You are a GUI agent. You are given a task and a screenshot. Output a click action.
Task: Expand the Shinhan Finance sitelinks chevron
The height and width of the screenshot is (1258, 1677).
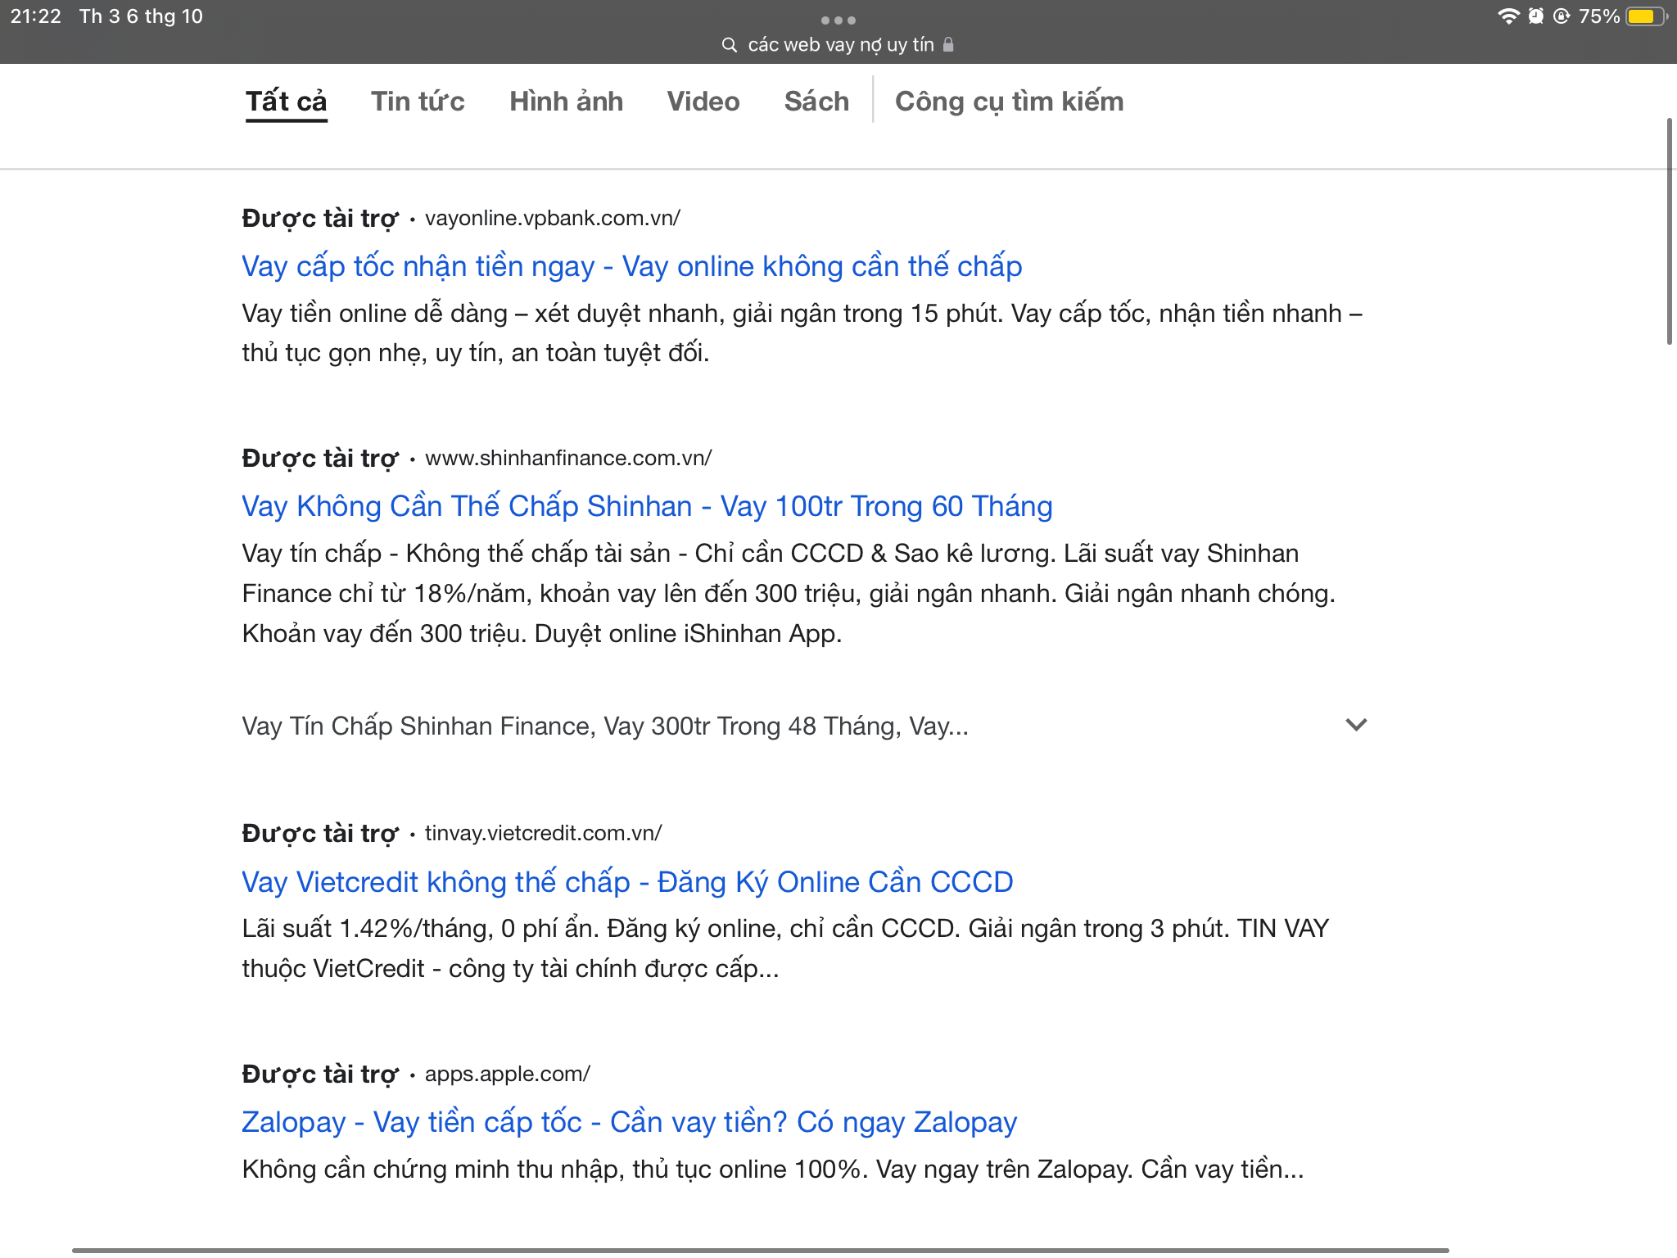coord(1356,725)
